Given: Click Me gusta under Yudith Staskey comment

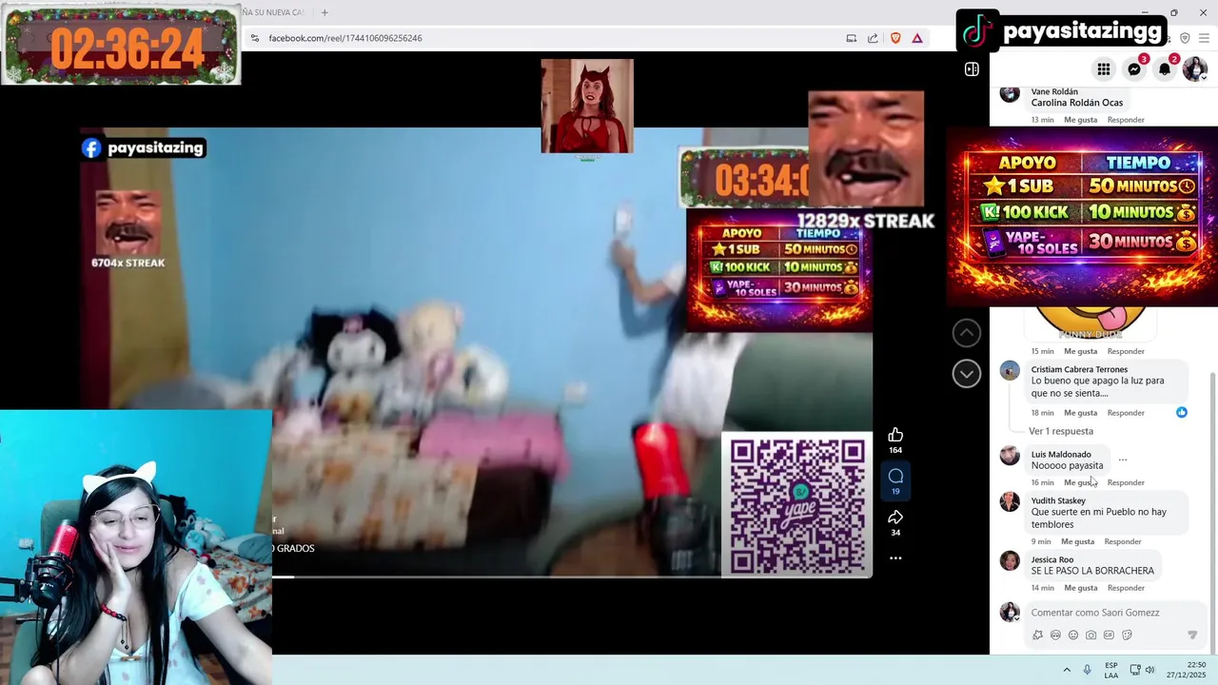Looking at the screenshot, I should [1077, 541].
